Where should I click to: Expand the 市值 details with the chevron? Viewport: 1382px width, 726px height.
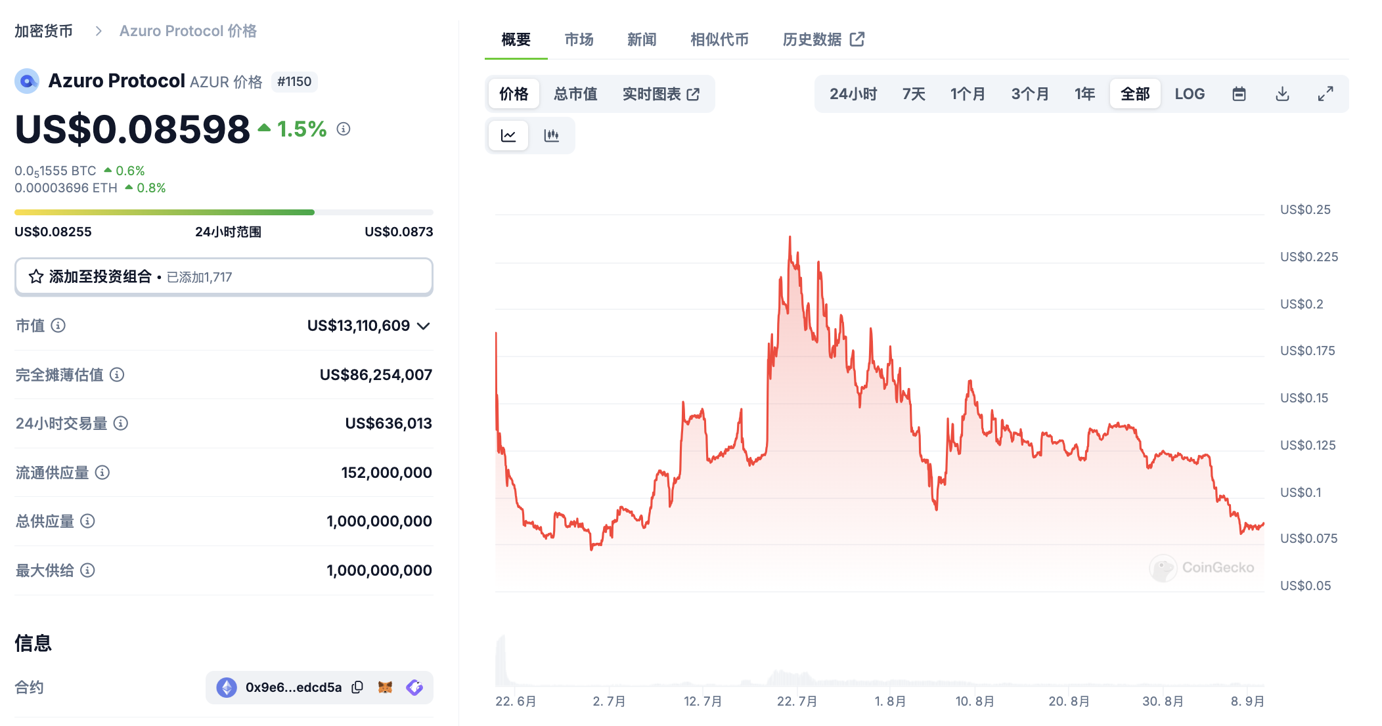tap(424, 326)
